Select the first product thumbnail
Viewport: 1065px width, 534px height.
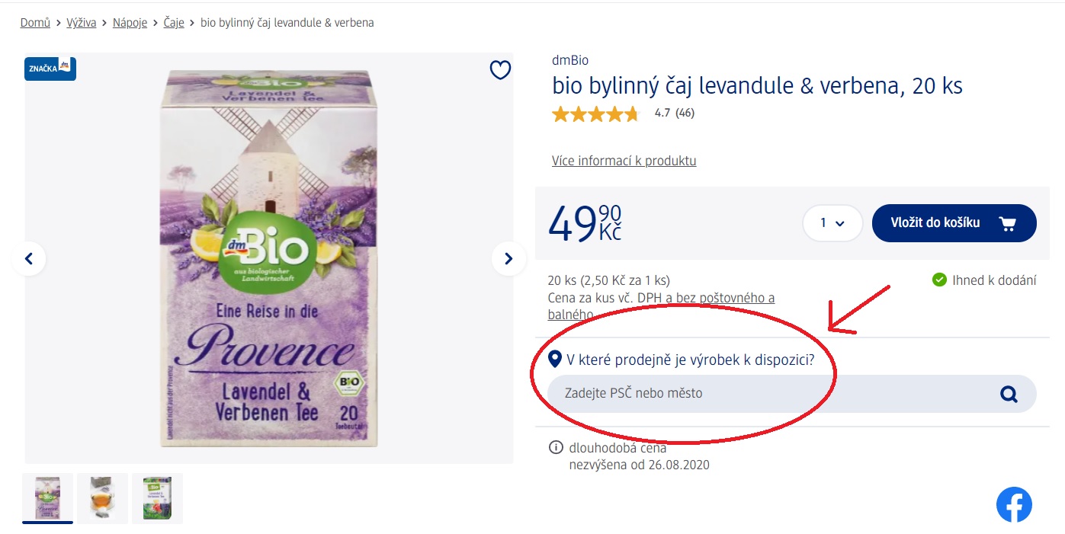48,497
